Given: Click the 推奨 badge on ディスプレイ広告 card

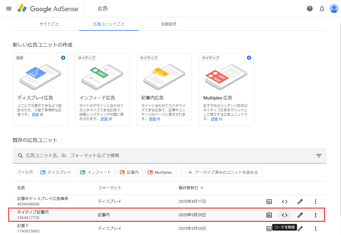Looking at the screenshot, I should [x=20, y=58].
